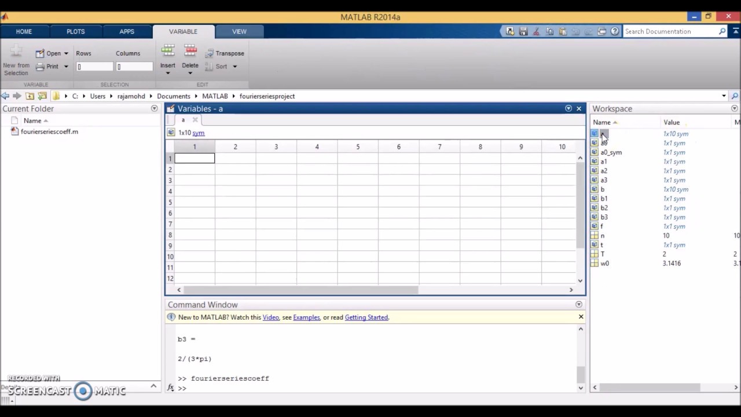Switch to the VIEW ribbon tab
Image resolution: width=741 pixels, height=417 pixels.
[239, 31]
